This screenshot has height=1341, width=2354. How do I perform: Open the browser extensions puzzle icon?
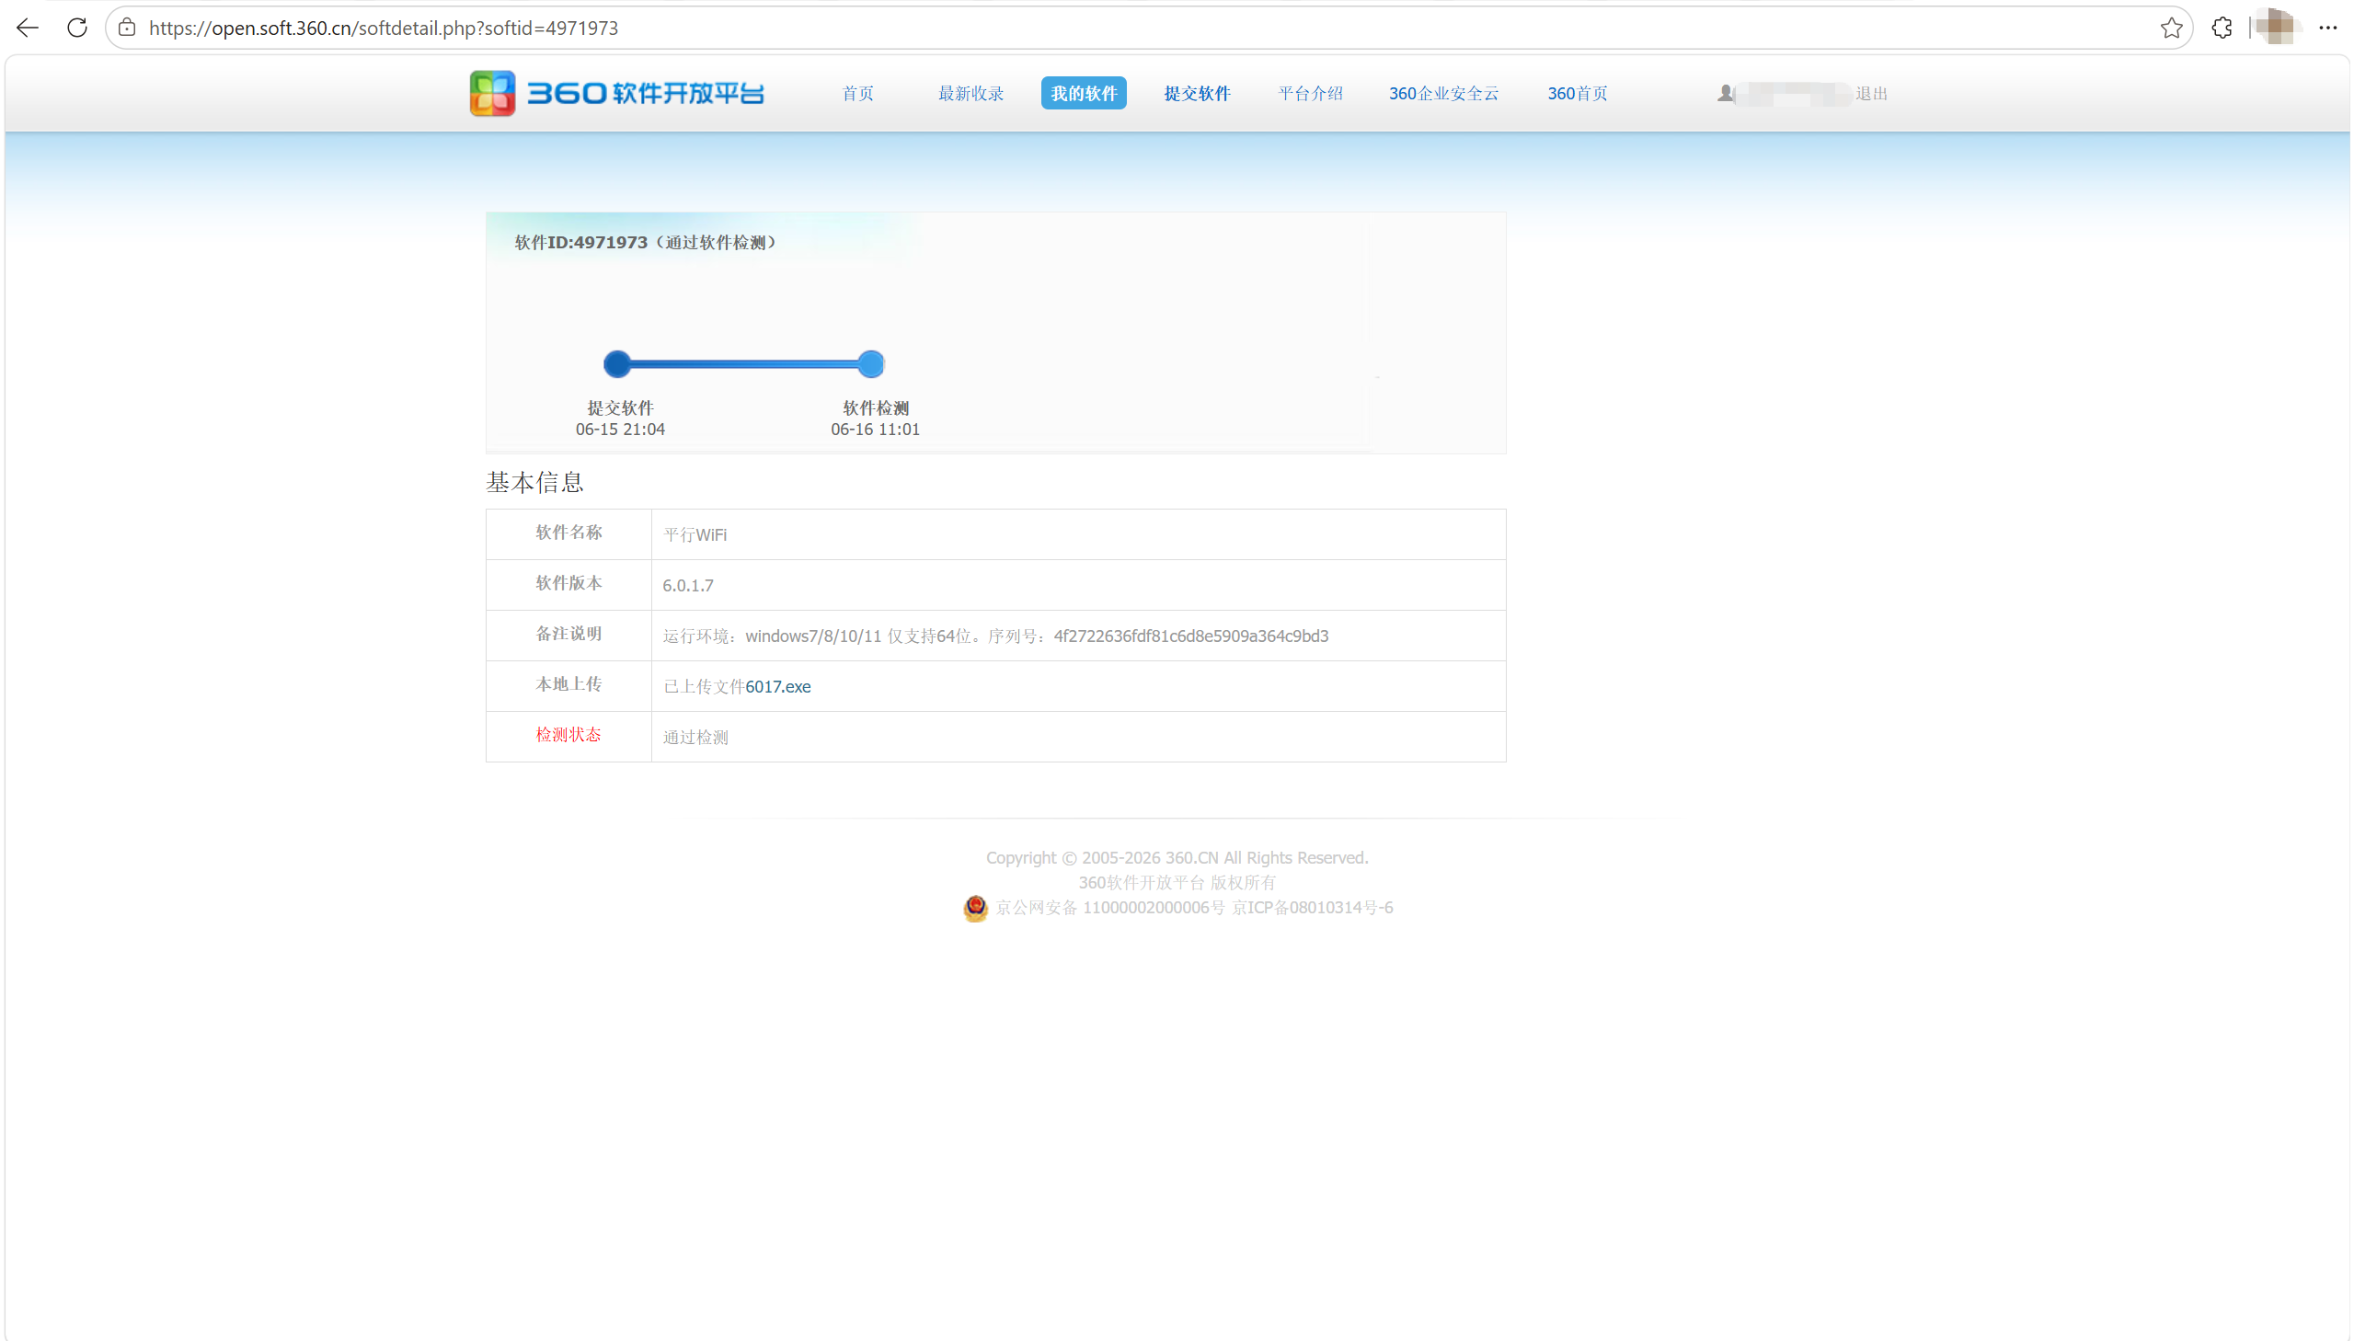coord(2222,28)
